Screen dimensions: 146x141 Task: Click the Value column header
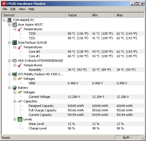coord(78,15)
